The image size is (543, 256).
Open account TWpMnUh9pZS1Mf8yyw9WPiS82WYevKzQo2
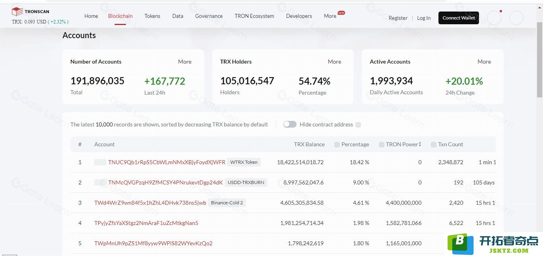tap(153, 243)
